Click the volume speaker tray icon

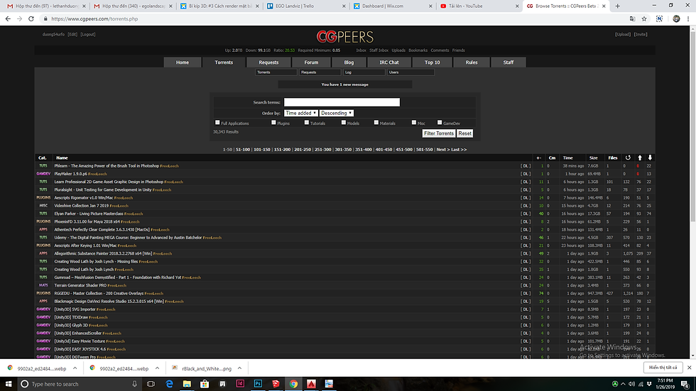coord(631,384)
